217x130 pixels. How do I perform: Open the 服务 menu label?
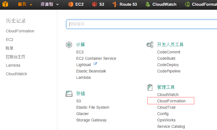[x=22, y=4]
